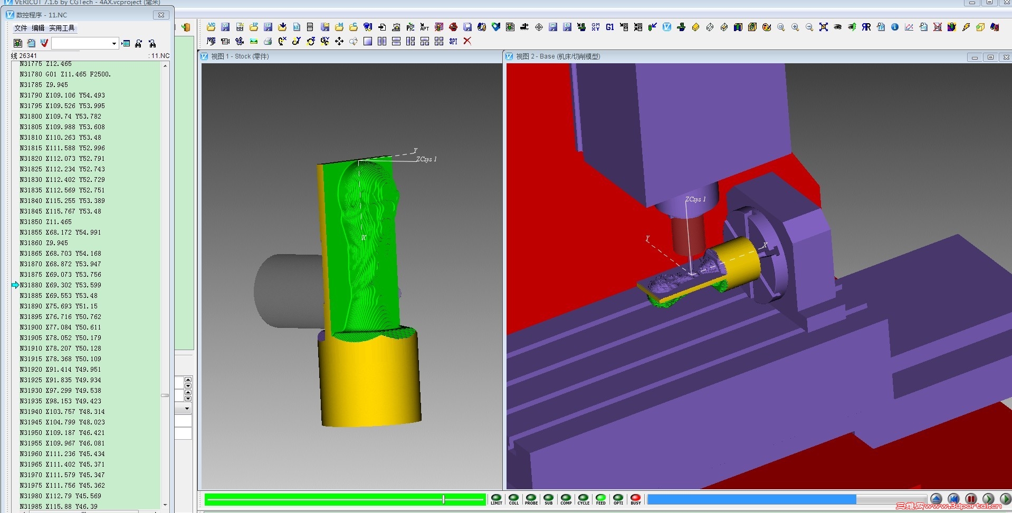Click the single step play button
This screenshot has height=513, width=1012.
point(988,499)
